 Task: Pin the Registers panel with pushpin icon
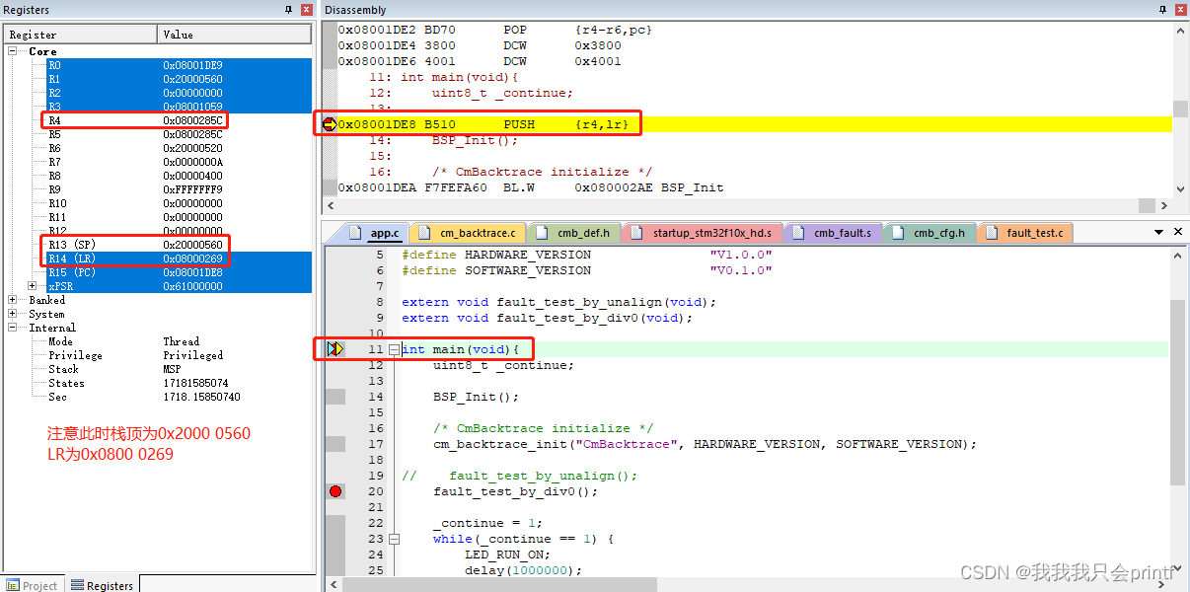[289, 9]
